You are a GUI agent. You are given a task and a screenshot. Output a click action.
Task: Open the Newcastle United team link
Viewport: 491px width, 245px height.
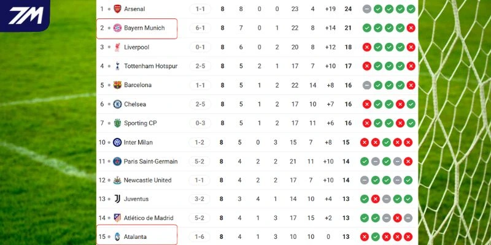(x=147, y=180)
